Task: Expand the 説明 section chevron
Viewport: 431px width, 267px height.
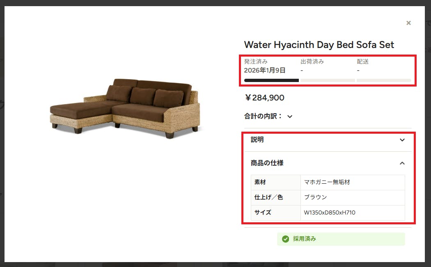Action: tap(402, 140)
